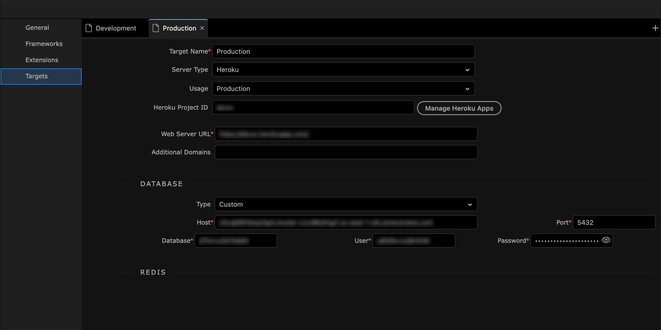This screenshot has width=661, height=330.
Task: Switch to the Development tab
Action: (116, 28)
